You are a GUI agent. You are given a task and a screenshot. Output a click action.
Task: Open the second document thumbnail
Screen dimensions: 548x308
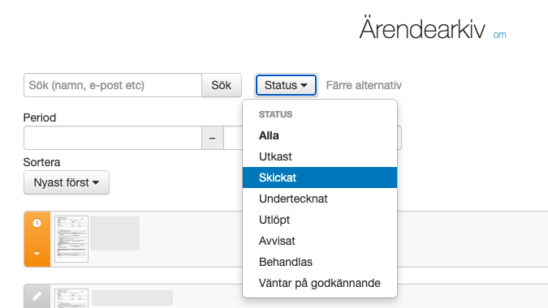[x=71, y=298]
